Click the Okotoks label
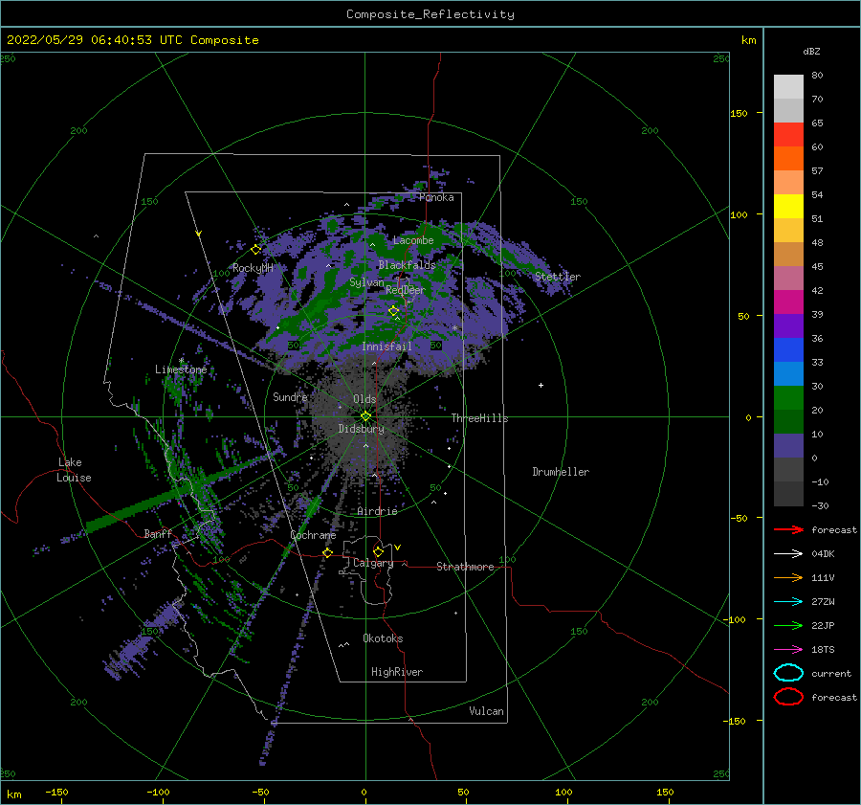This screenshot has height=805, width=861. click(383, 638)
